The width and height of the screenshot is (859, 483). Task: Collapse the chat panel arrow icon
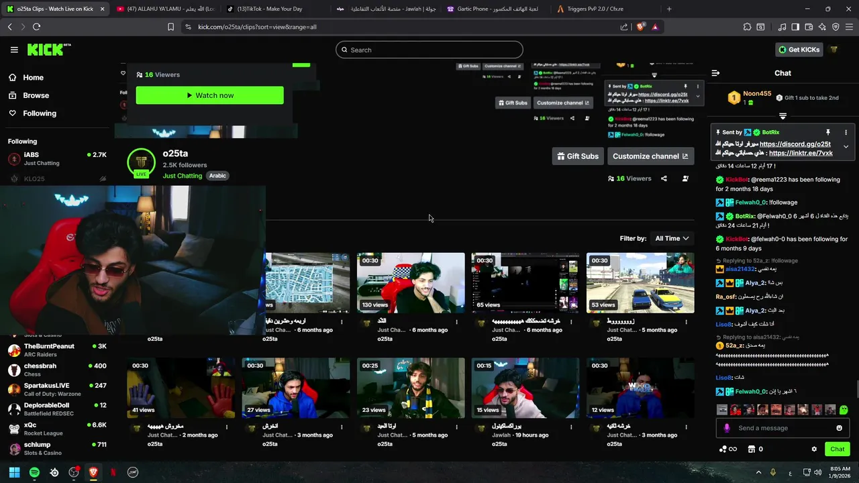click(715, 73)
